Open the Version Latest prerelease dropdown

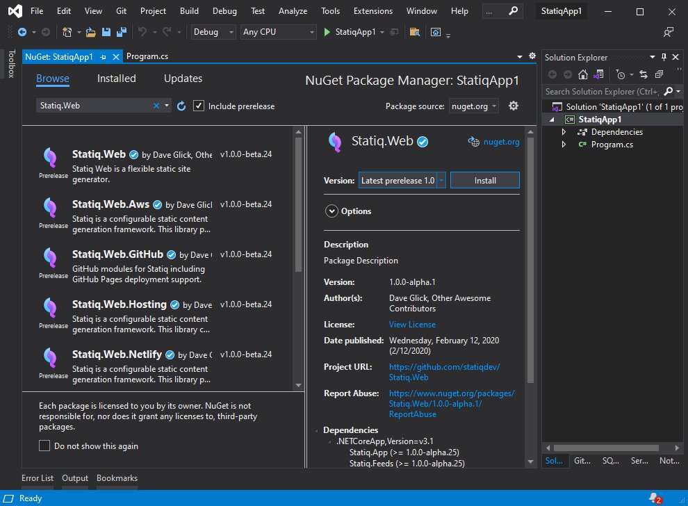coord(402,181)
